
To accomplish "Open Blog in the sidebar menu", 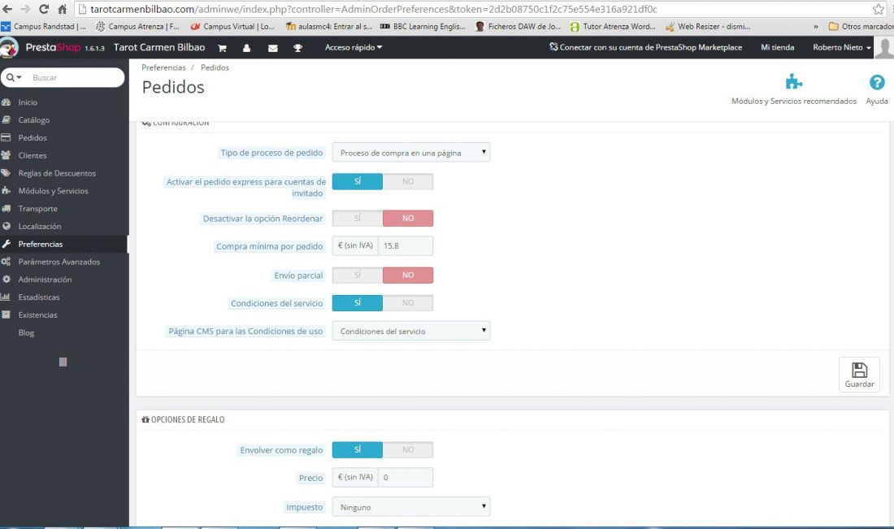I will 26,332.
